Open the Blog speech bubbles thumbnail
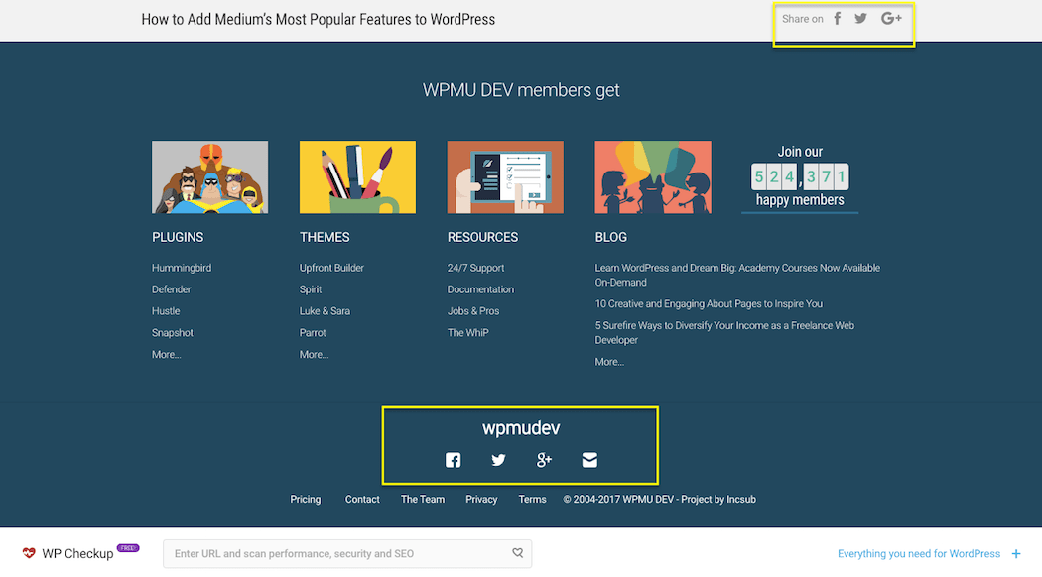Image resolution: width=1042 pixels, height=577 pixels. [x=653, y=177]
